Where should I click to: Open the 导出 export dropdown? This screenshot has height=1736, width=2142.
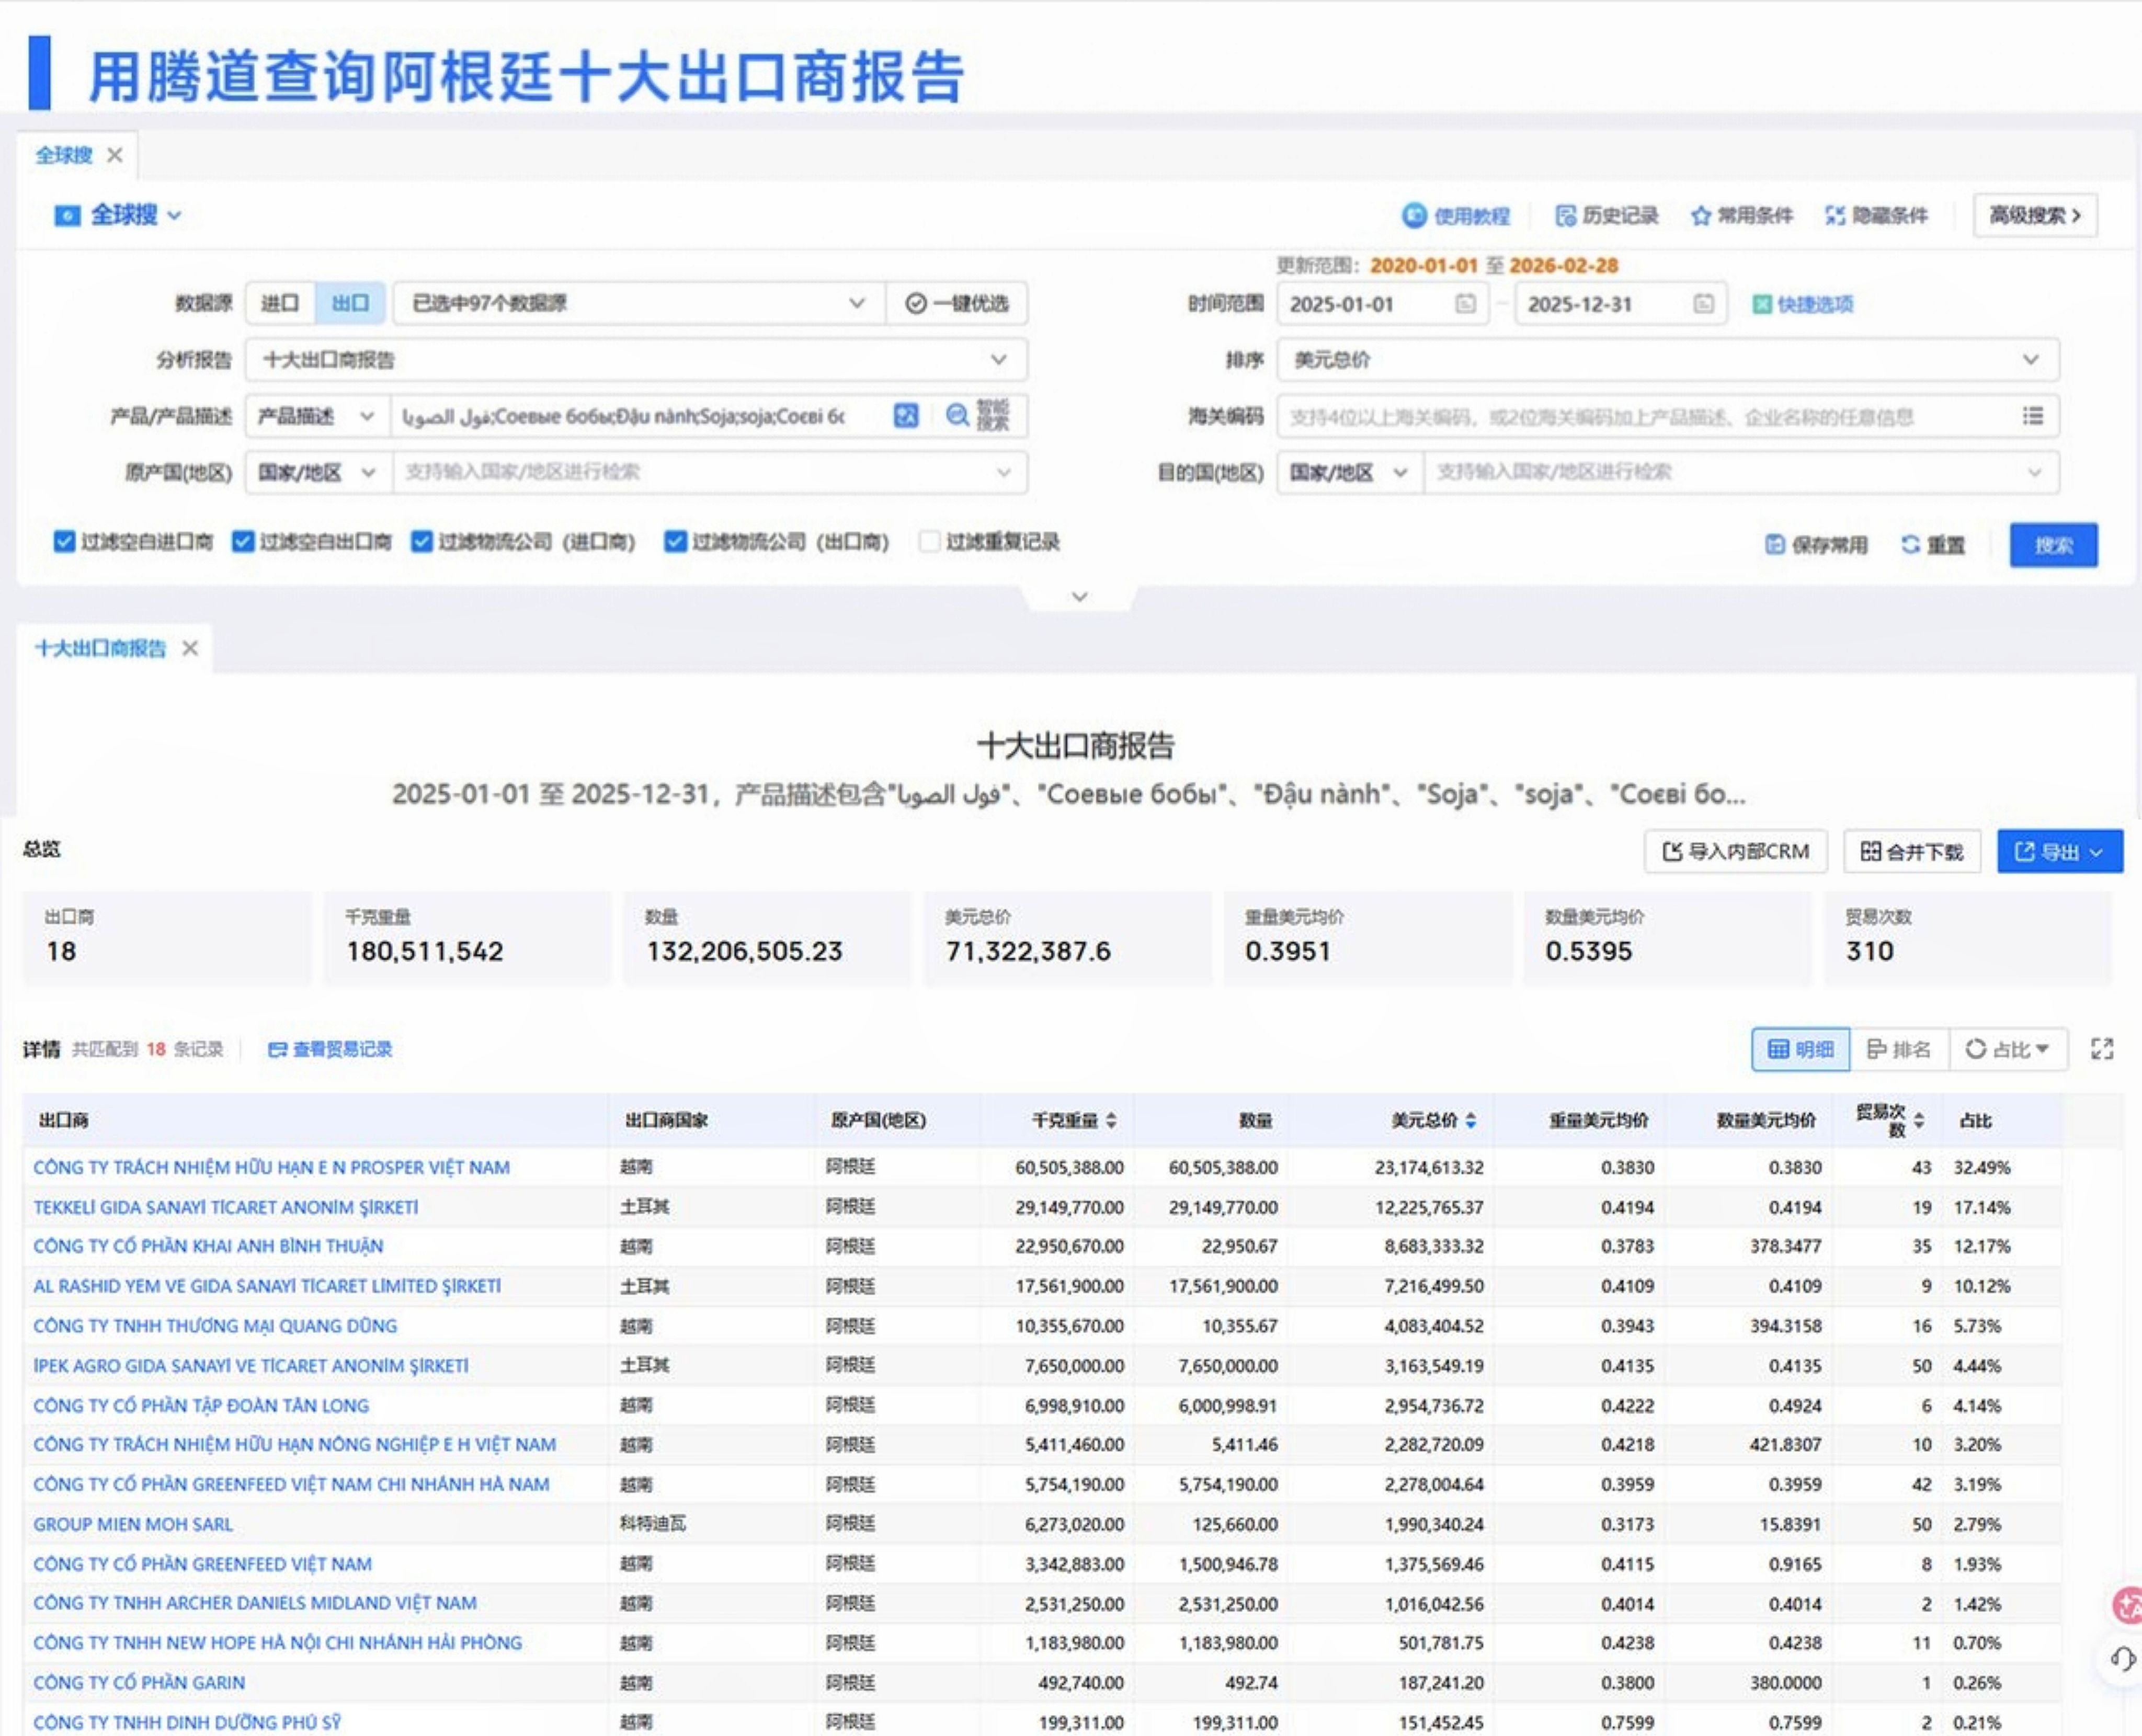[x=2059, y=851]
